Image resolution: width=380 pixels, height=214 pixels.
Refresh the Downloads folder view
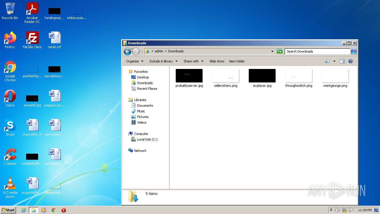(x=280, y=51)
